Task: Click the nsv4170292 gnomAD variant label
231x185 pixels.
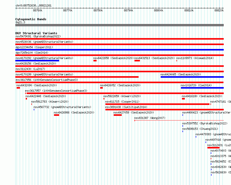Action: click(x=44, y=58)
